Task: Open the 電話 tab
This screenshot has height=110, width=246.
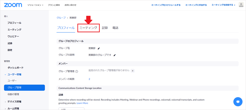Action: click(115, 28)
